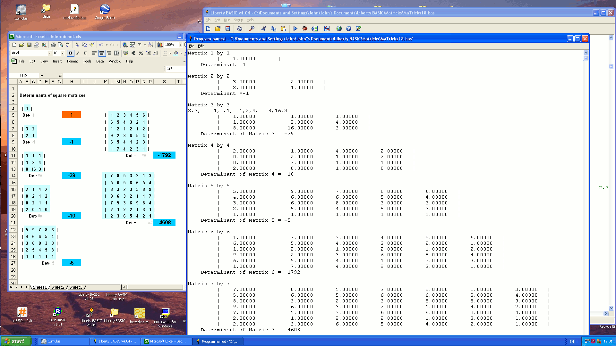Switch to Sheet2 in the Excel workbook
616x346 pixels.
pos(57,287)
